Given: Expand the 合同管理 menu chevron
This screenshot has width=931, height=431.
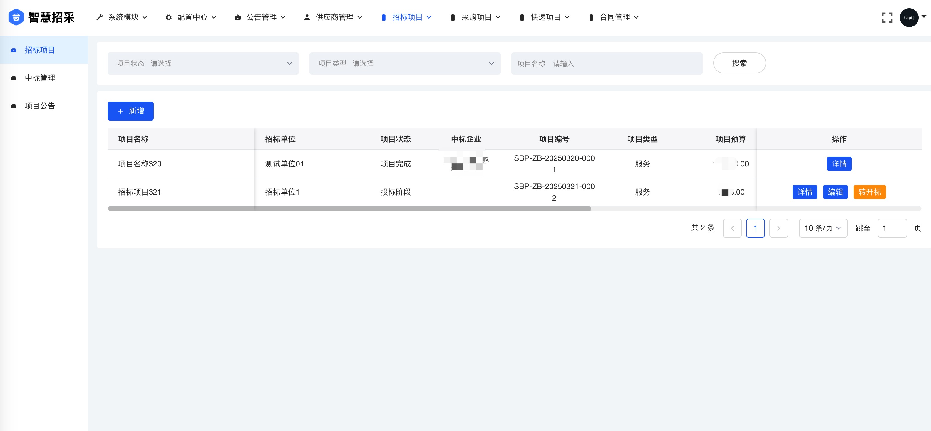Looking at the screenshot, I should [637, 17].
